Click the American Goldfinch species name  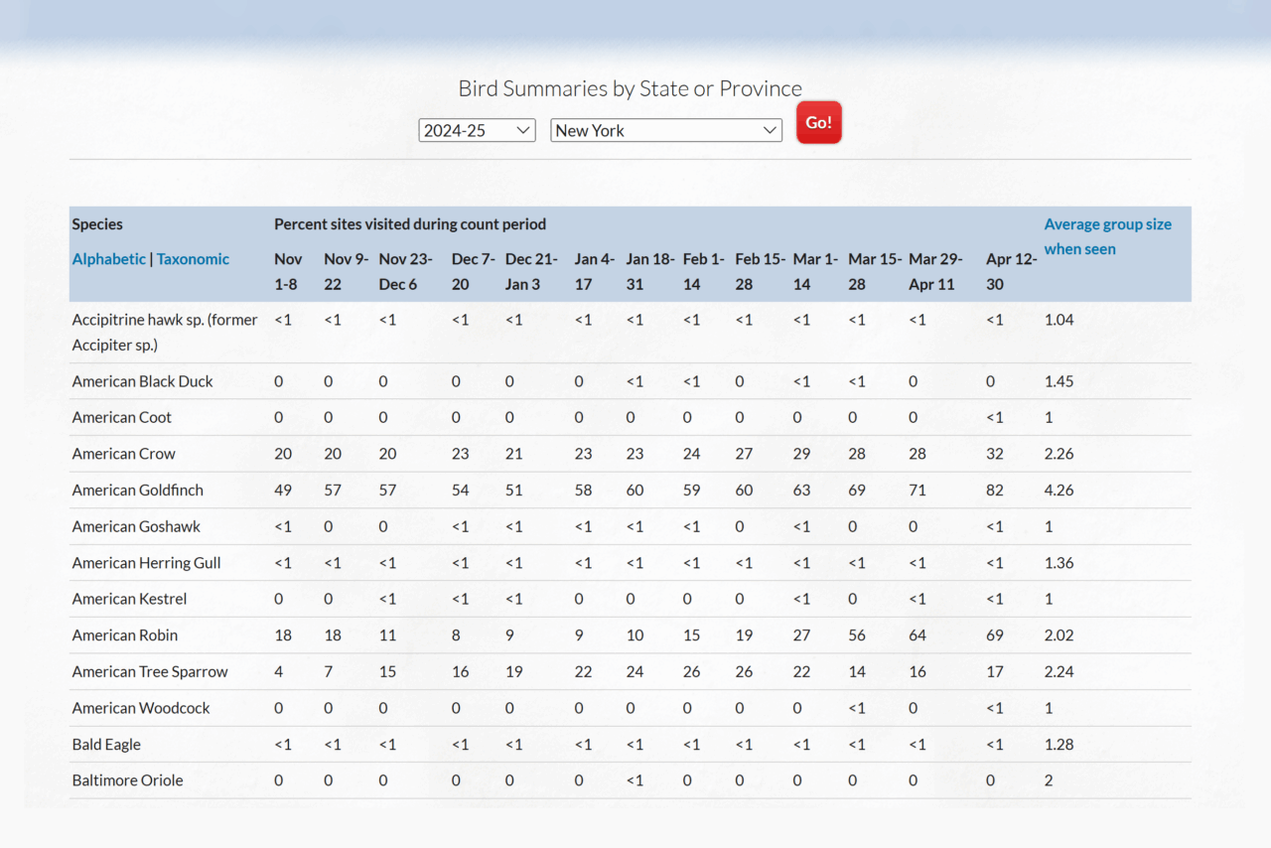point(137,491)
